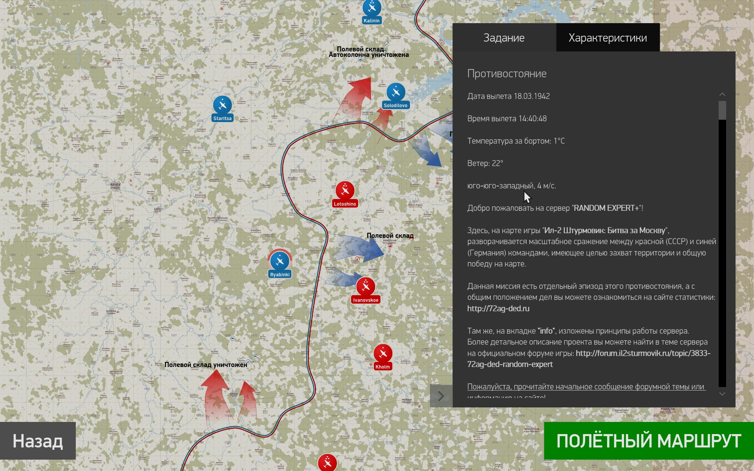Collapse the briefing panel with chevron arrow
The width and height of the screenshot is (754, 471).
(441, 396)
